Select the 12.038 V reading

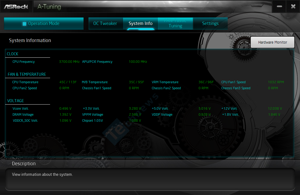(275, 108)
